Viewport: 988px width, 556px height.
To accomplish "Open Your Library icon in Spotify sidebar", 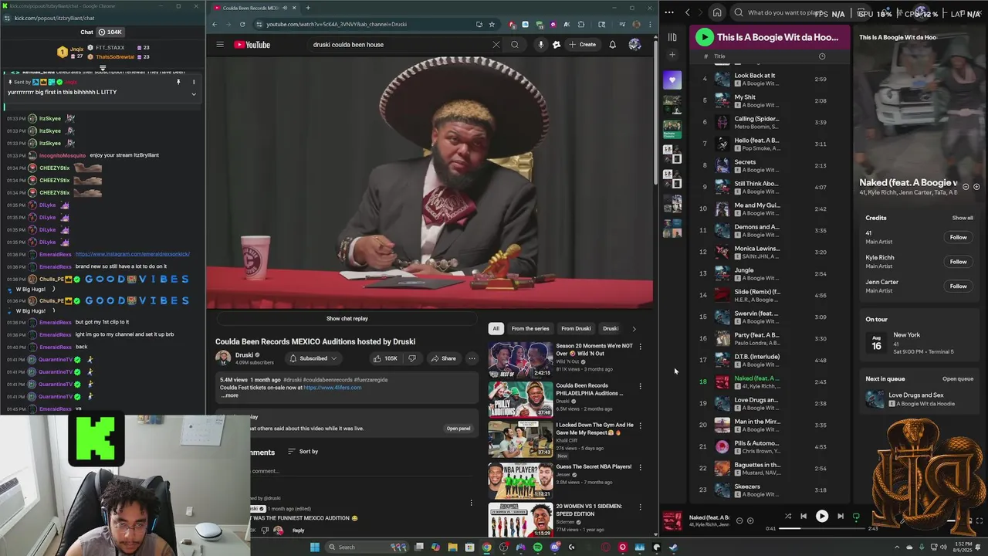I will 672,37.
